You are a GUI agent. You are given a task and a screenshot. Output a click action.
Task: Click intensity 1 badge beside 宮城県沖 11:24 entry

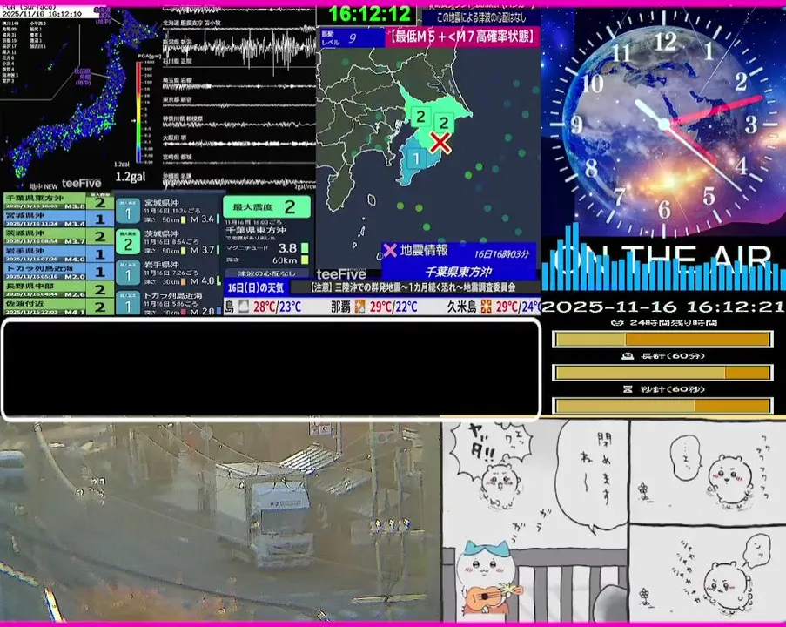128,211
